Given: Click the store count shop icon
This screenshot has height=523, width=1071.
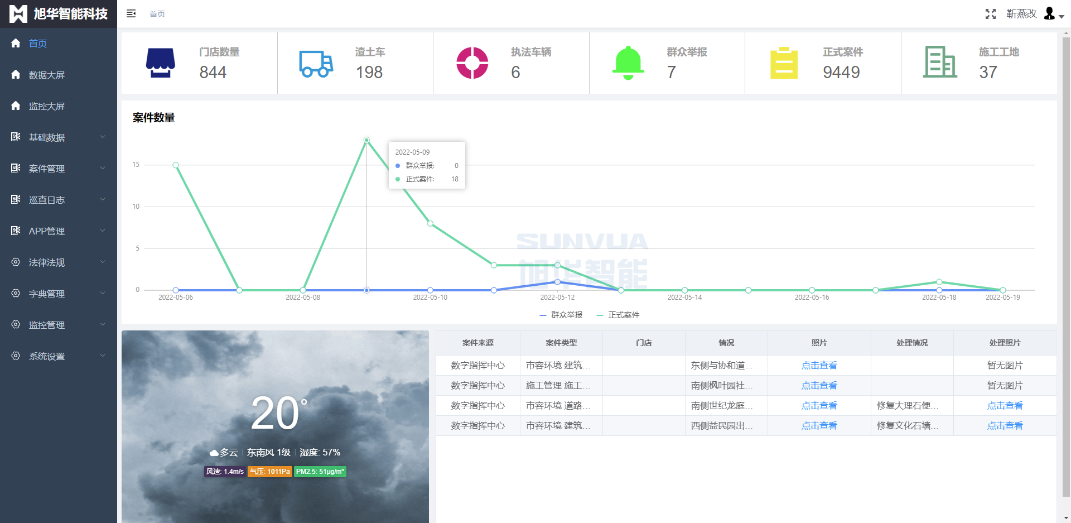Looking at the screenshot, I should (x=161, y=63).
